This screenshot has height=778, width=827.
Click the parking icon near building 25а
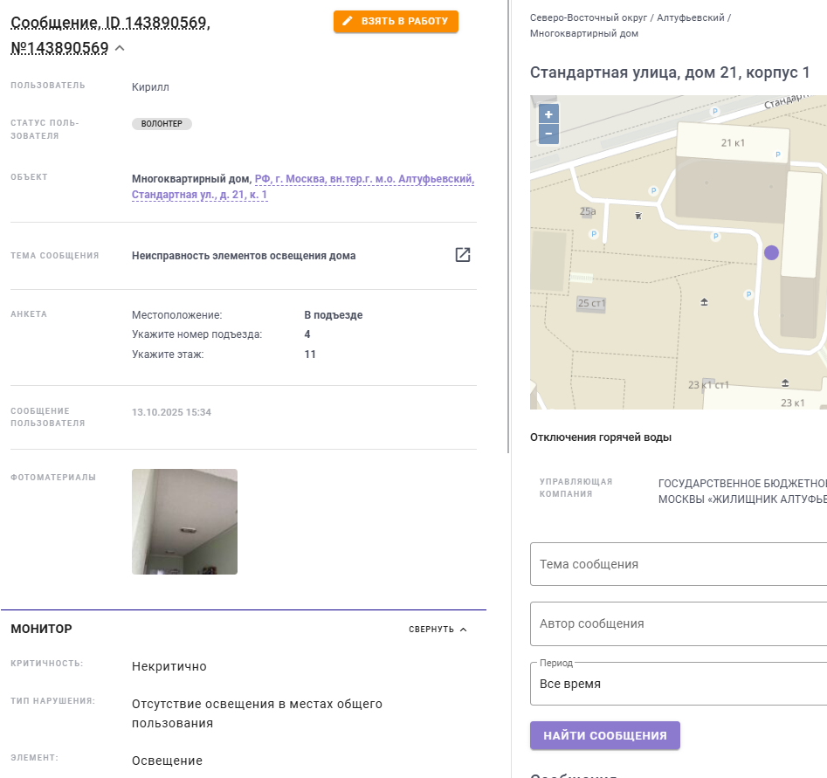click(594, 234)
